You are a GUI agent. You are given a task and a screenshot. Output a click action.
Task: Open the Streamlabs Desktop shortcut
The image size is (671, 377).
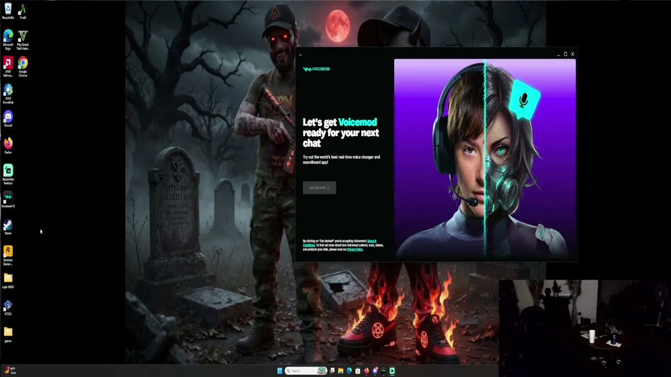click(8, 175)
